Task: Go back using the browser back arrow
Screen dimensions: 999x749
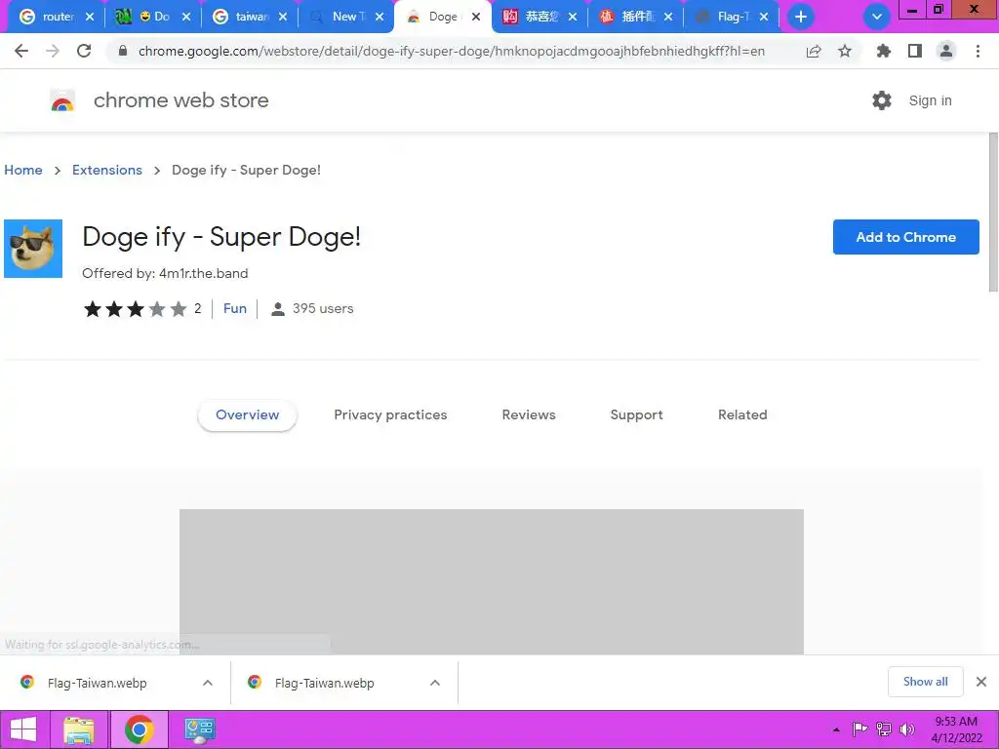Action: point(21,51)
